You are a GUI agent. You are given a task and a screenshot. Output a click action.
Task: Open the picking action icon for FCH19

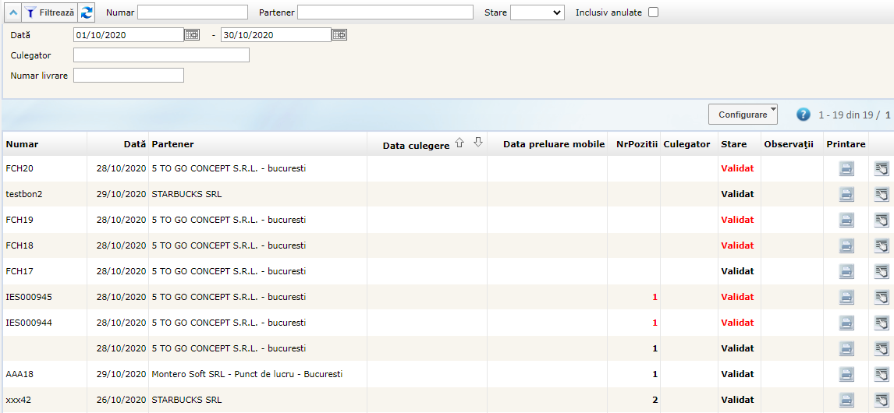[882, 221]
